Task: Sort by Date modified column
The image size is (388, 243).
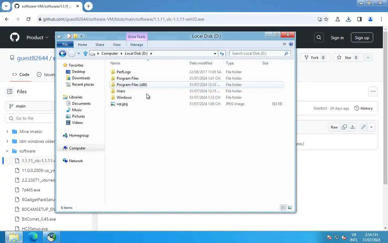Action: click(201, 63)
